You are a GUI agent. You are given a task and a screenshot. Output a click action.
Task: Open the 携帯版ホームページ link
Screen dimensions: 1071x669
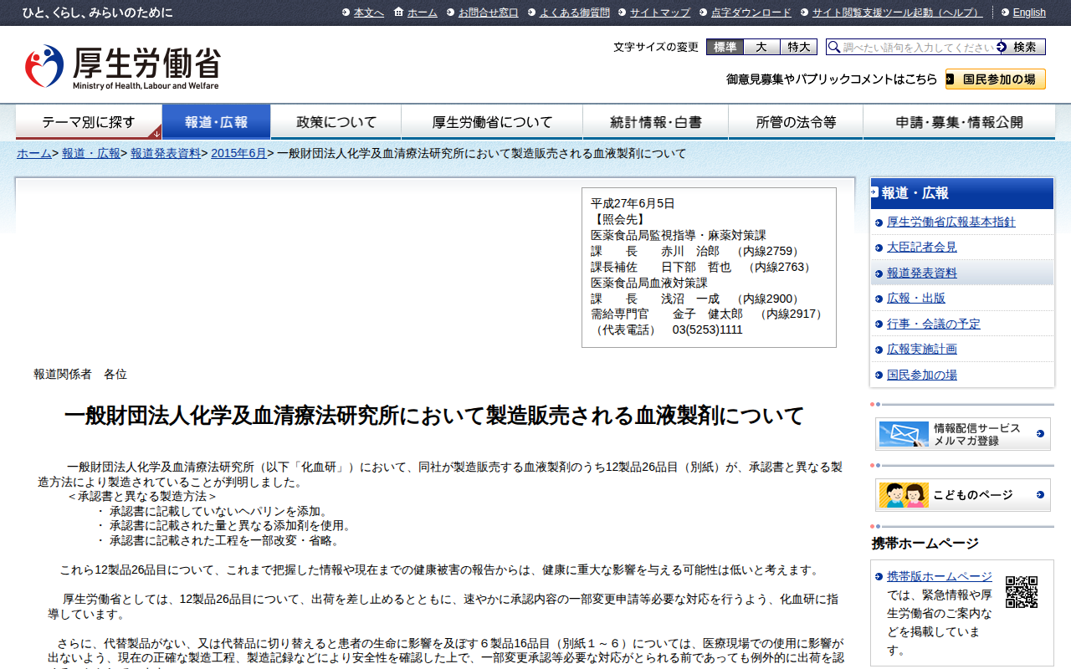[940, 576]
